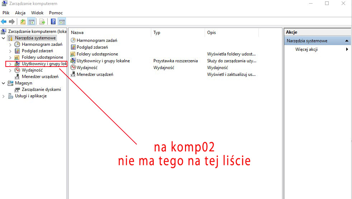Select Menedżer urządzeń name in center list
352x199 pixels.
pos(95,74)
